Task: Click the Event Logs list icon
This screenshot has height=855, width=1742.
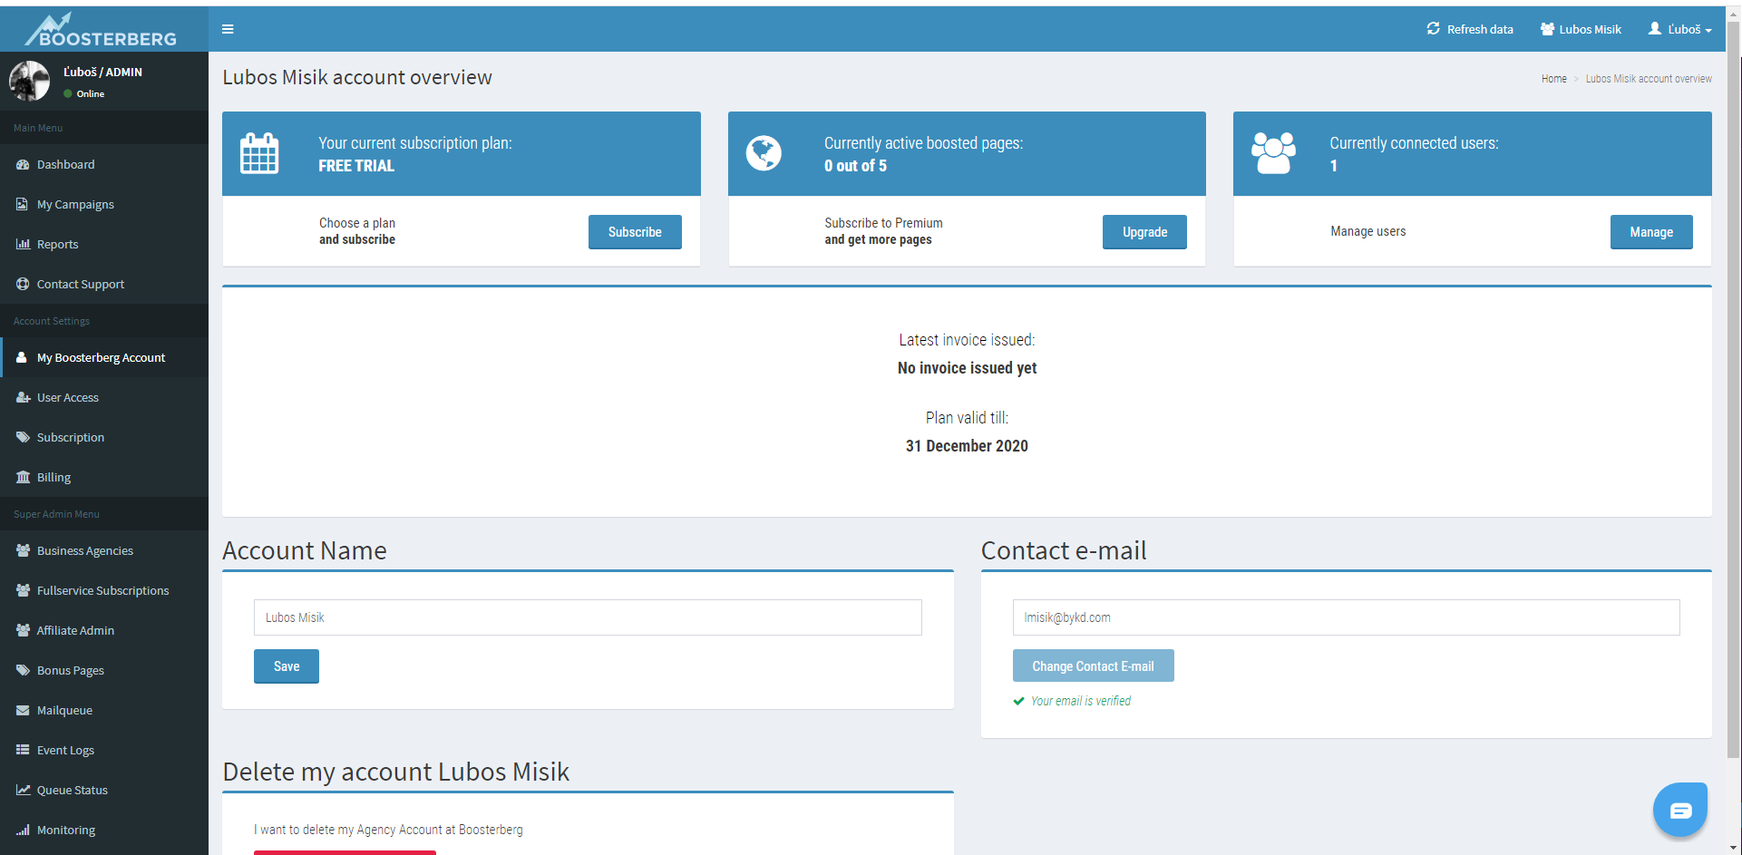Action: [x=23, y=750]
